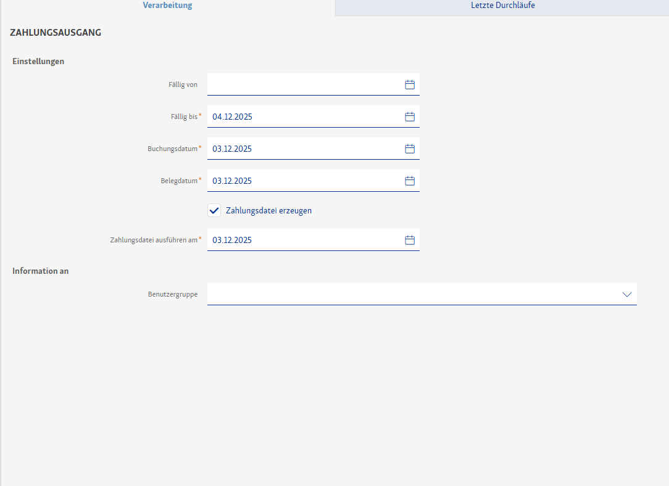
Task: Click the ZAHLUNGSAUSGANG page heading
Action: (x=56, y=33)
